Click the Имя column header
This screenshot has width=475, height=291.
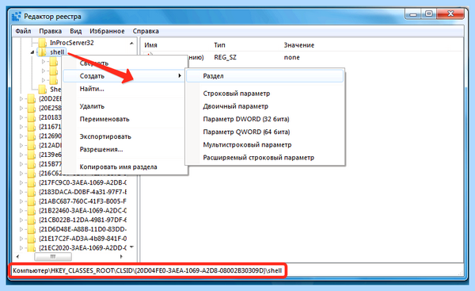click(150, 45)
